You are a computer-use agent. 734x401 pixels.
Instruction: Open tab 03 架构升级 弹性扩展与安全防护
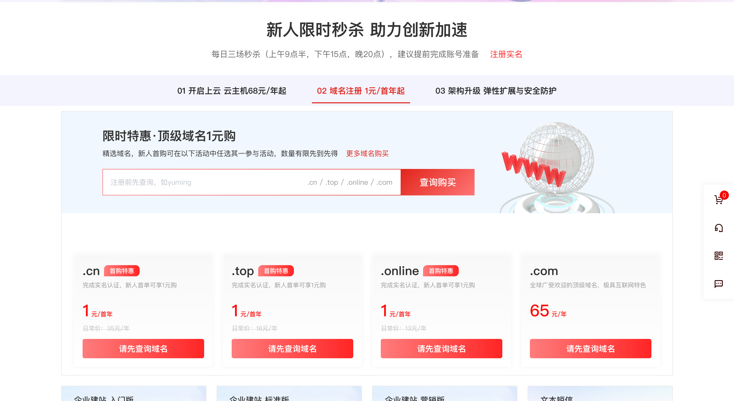[x=496, y=91]
